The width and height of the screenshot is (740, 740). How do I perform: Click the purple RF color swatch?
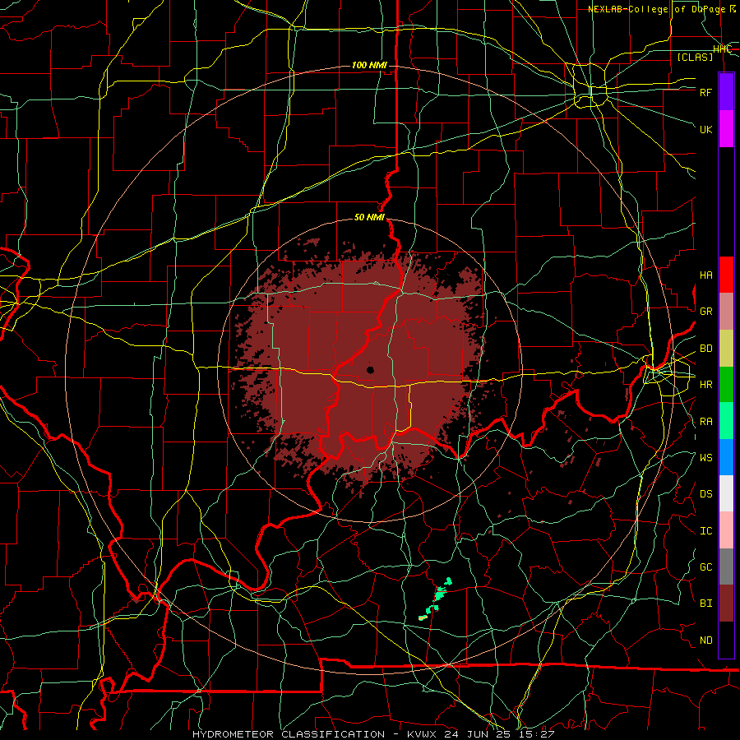[726, 91]
